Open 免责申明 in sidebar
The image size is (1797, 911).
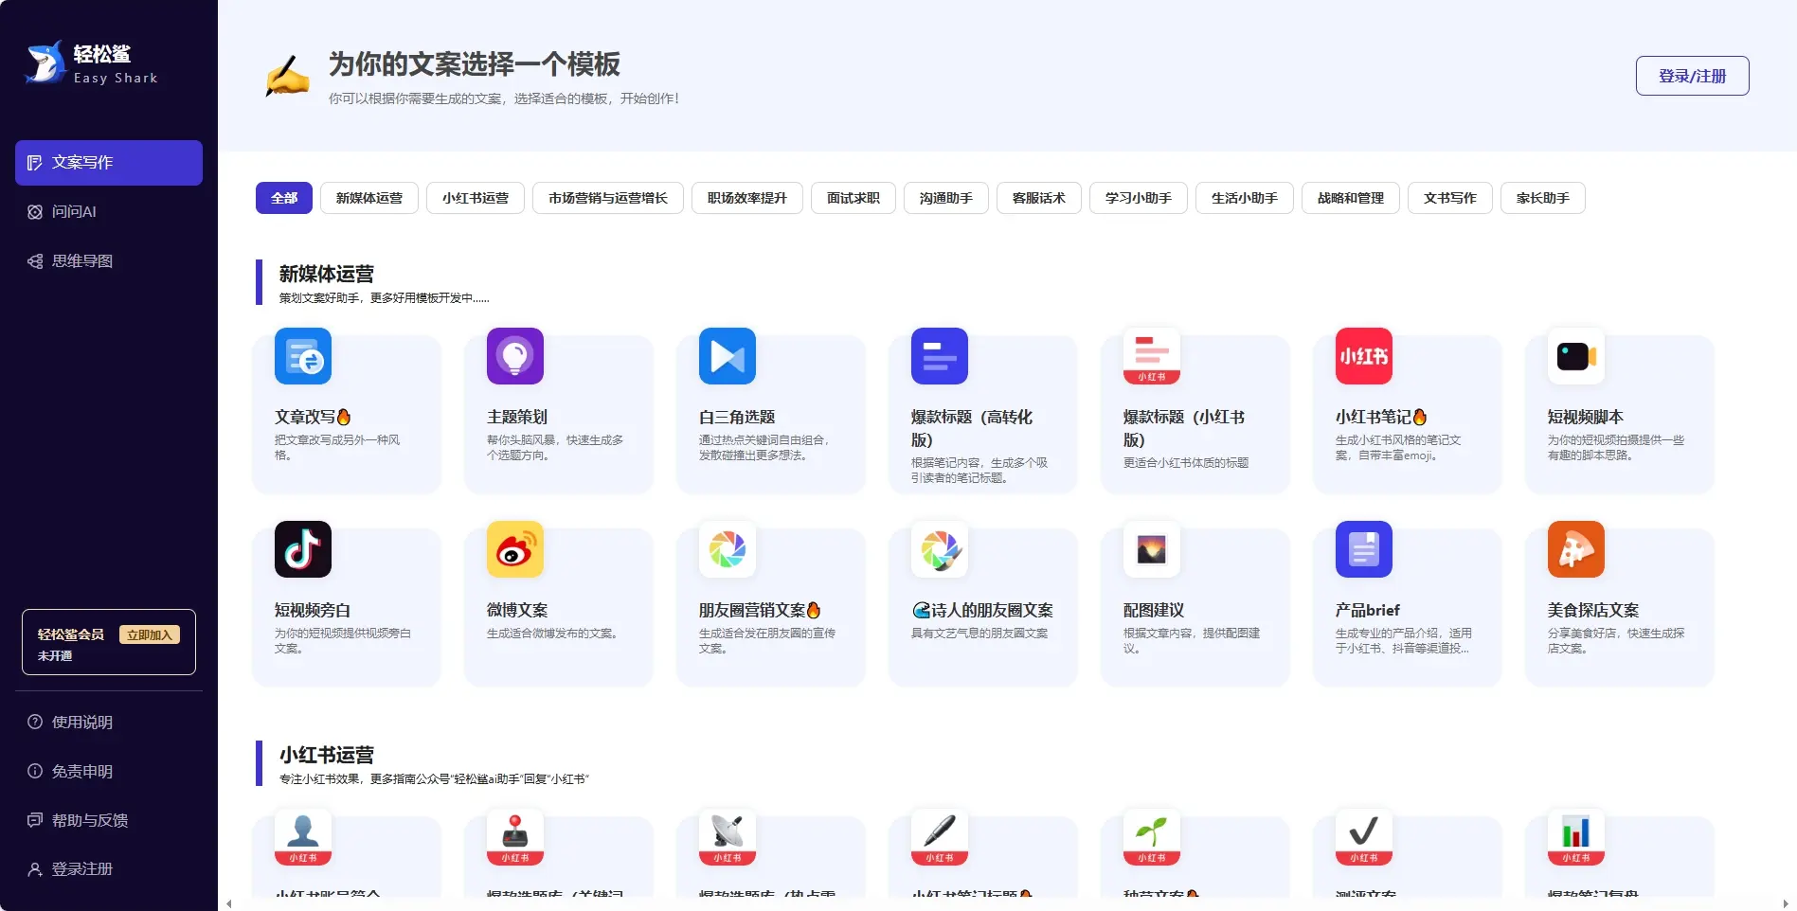(109, 771)
